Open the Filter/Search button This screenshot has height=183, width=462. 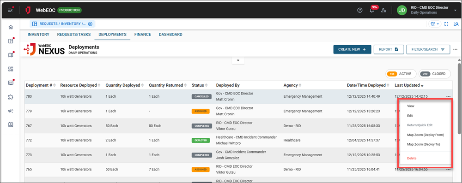click(428, 49)
